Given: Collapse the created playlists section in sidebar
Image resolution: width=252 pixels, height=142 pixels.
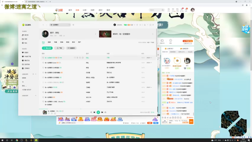Looking at the screenshot, I should coord(36,74).
